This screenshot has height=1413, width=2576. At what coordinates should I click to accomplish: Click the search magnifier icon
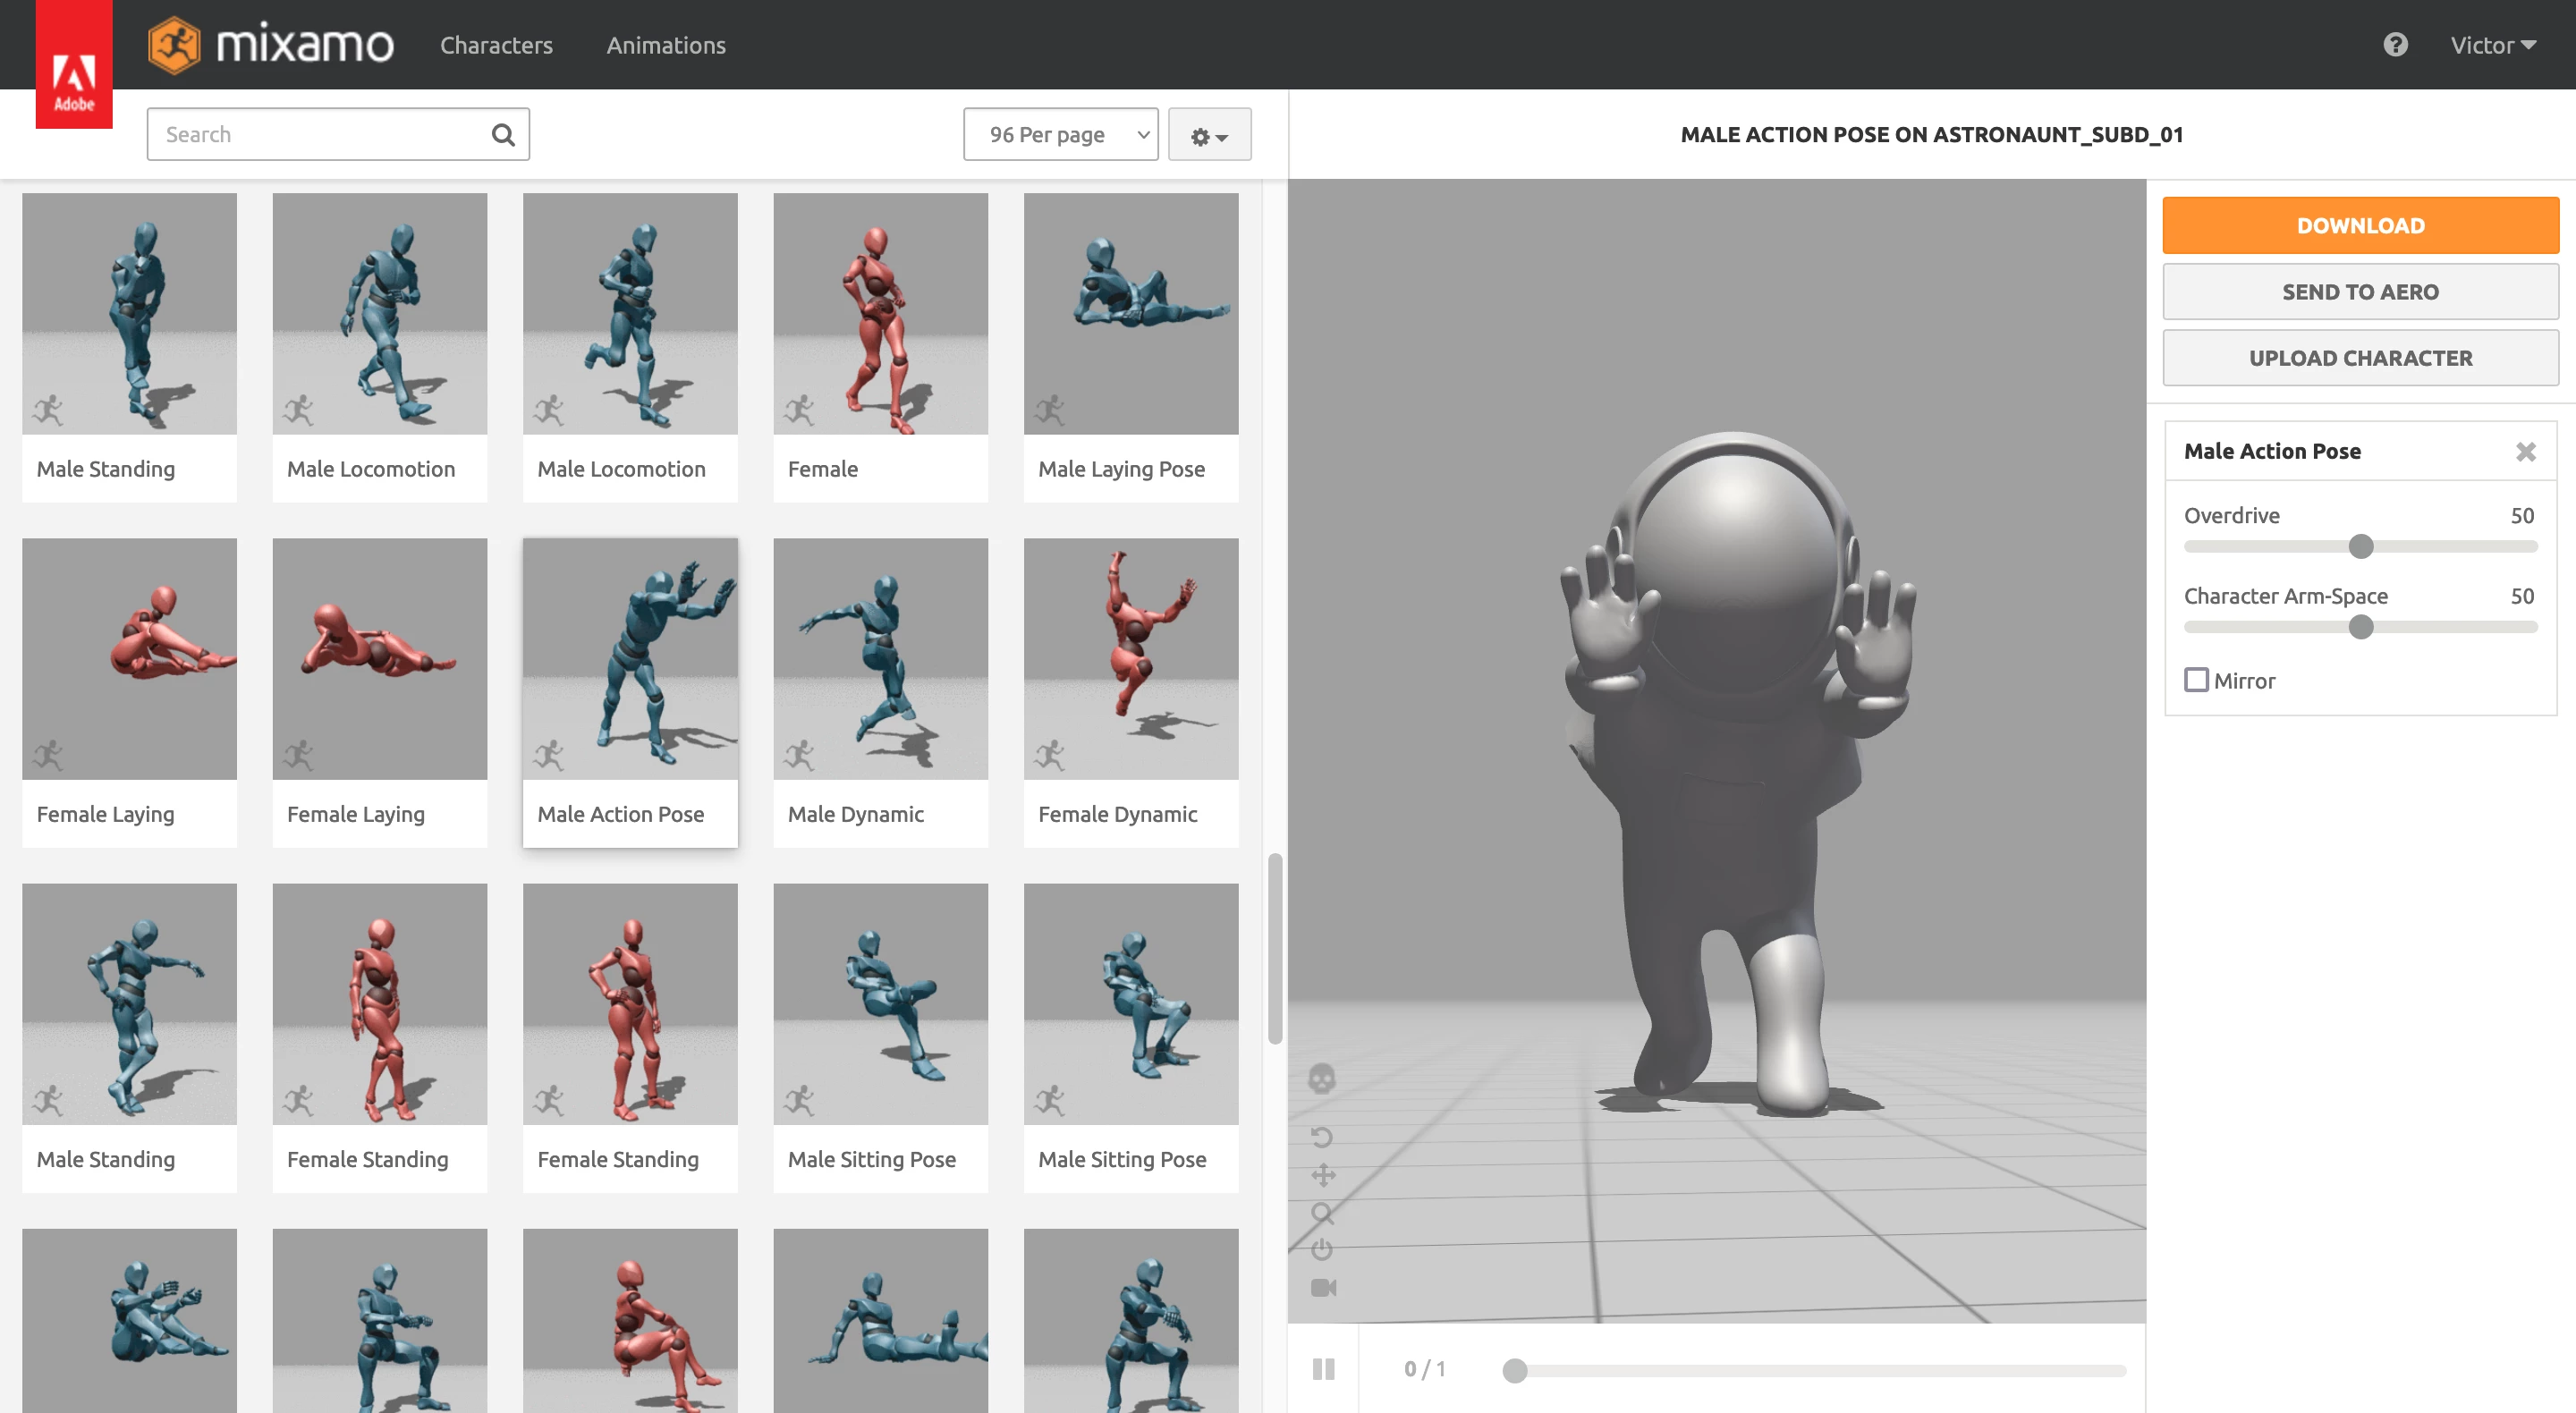click(x=503, y=135)
